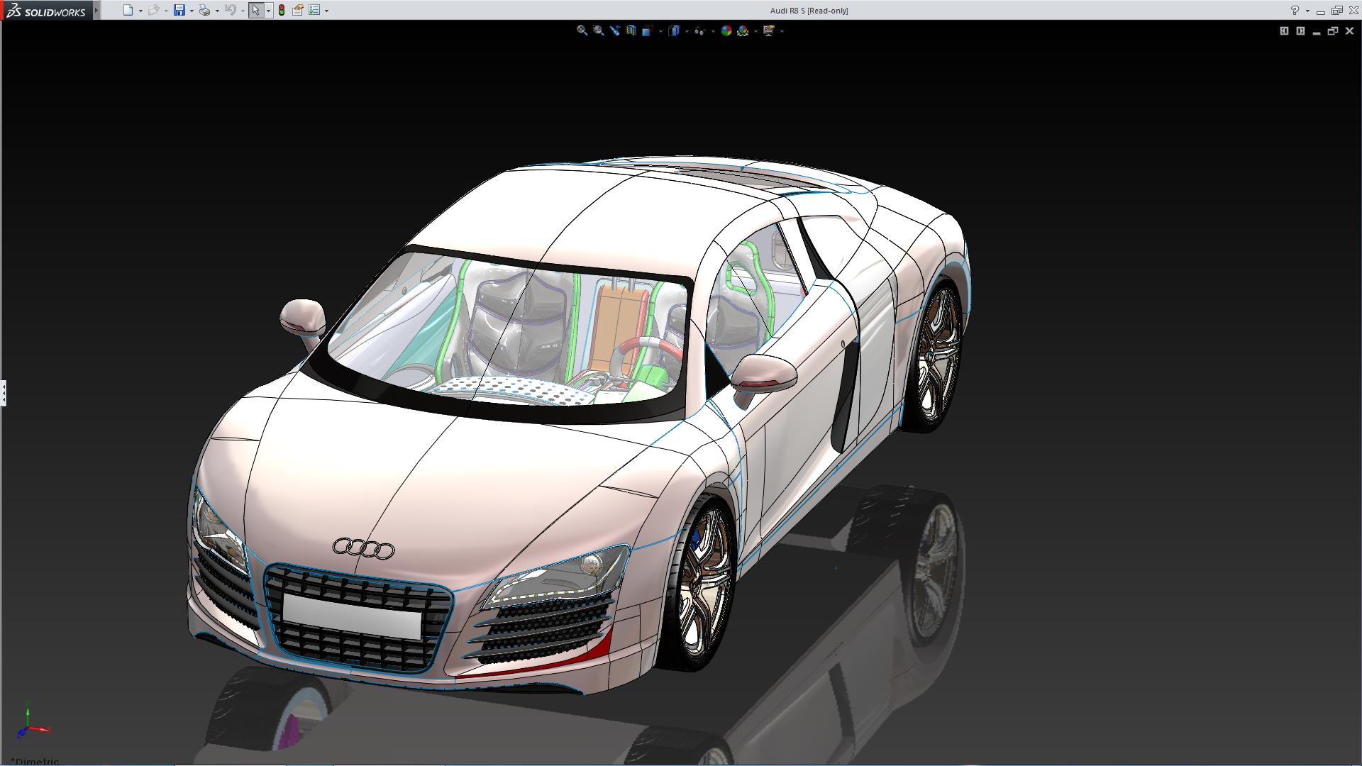The image size is (1362, 766).
Task: Toggle the Section View tool
Action: click(631, 30)
